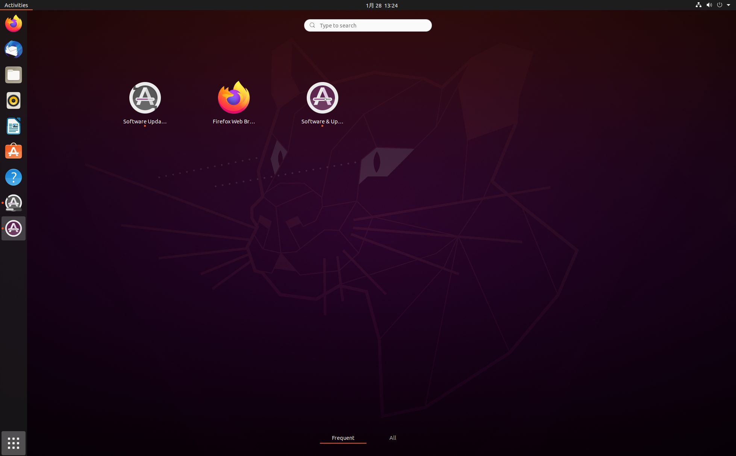The height and width of the screenshot is (456, 736).
Task: Click inside the Type to search field
Action: coord(368,25)
